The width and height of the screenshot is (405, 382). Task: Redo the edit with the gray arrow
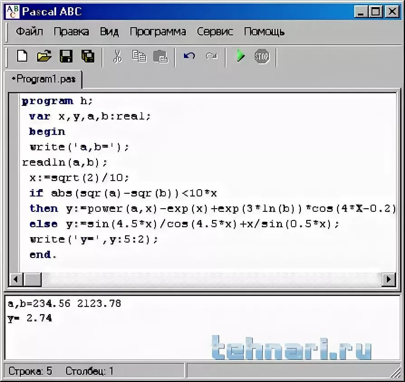click(212, 56)
